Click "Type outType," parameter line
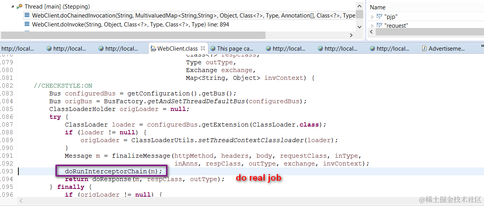Image resolution: width=484 pixels, height=206 pixels. tap(211, 62)
